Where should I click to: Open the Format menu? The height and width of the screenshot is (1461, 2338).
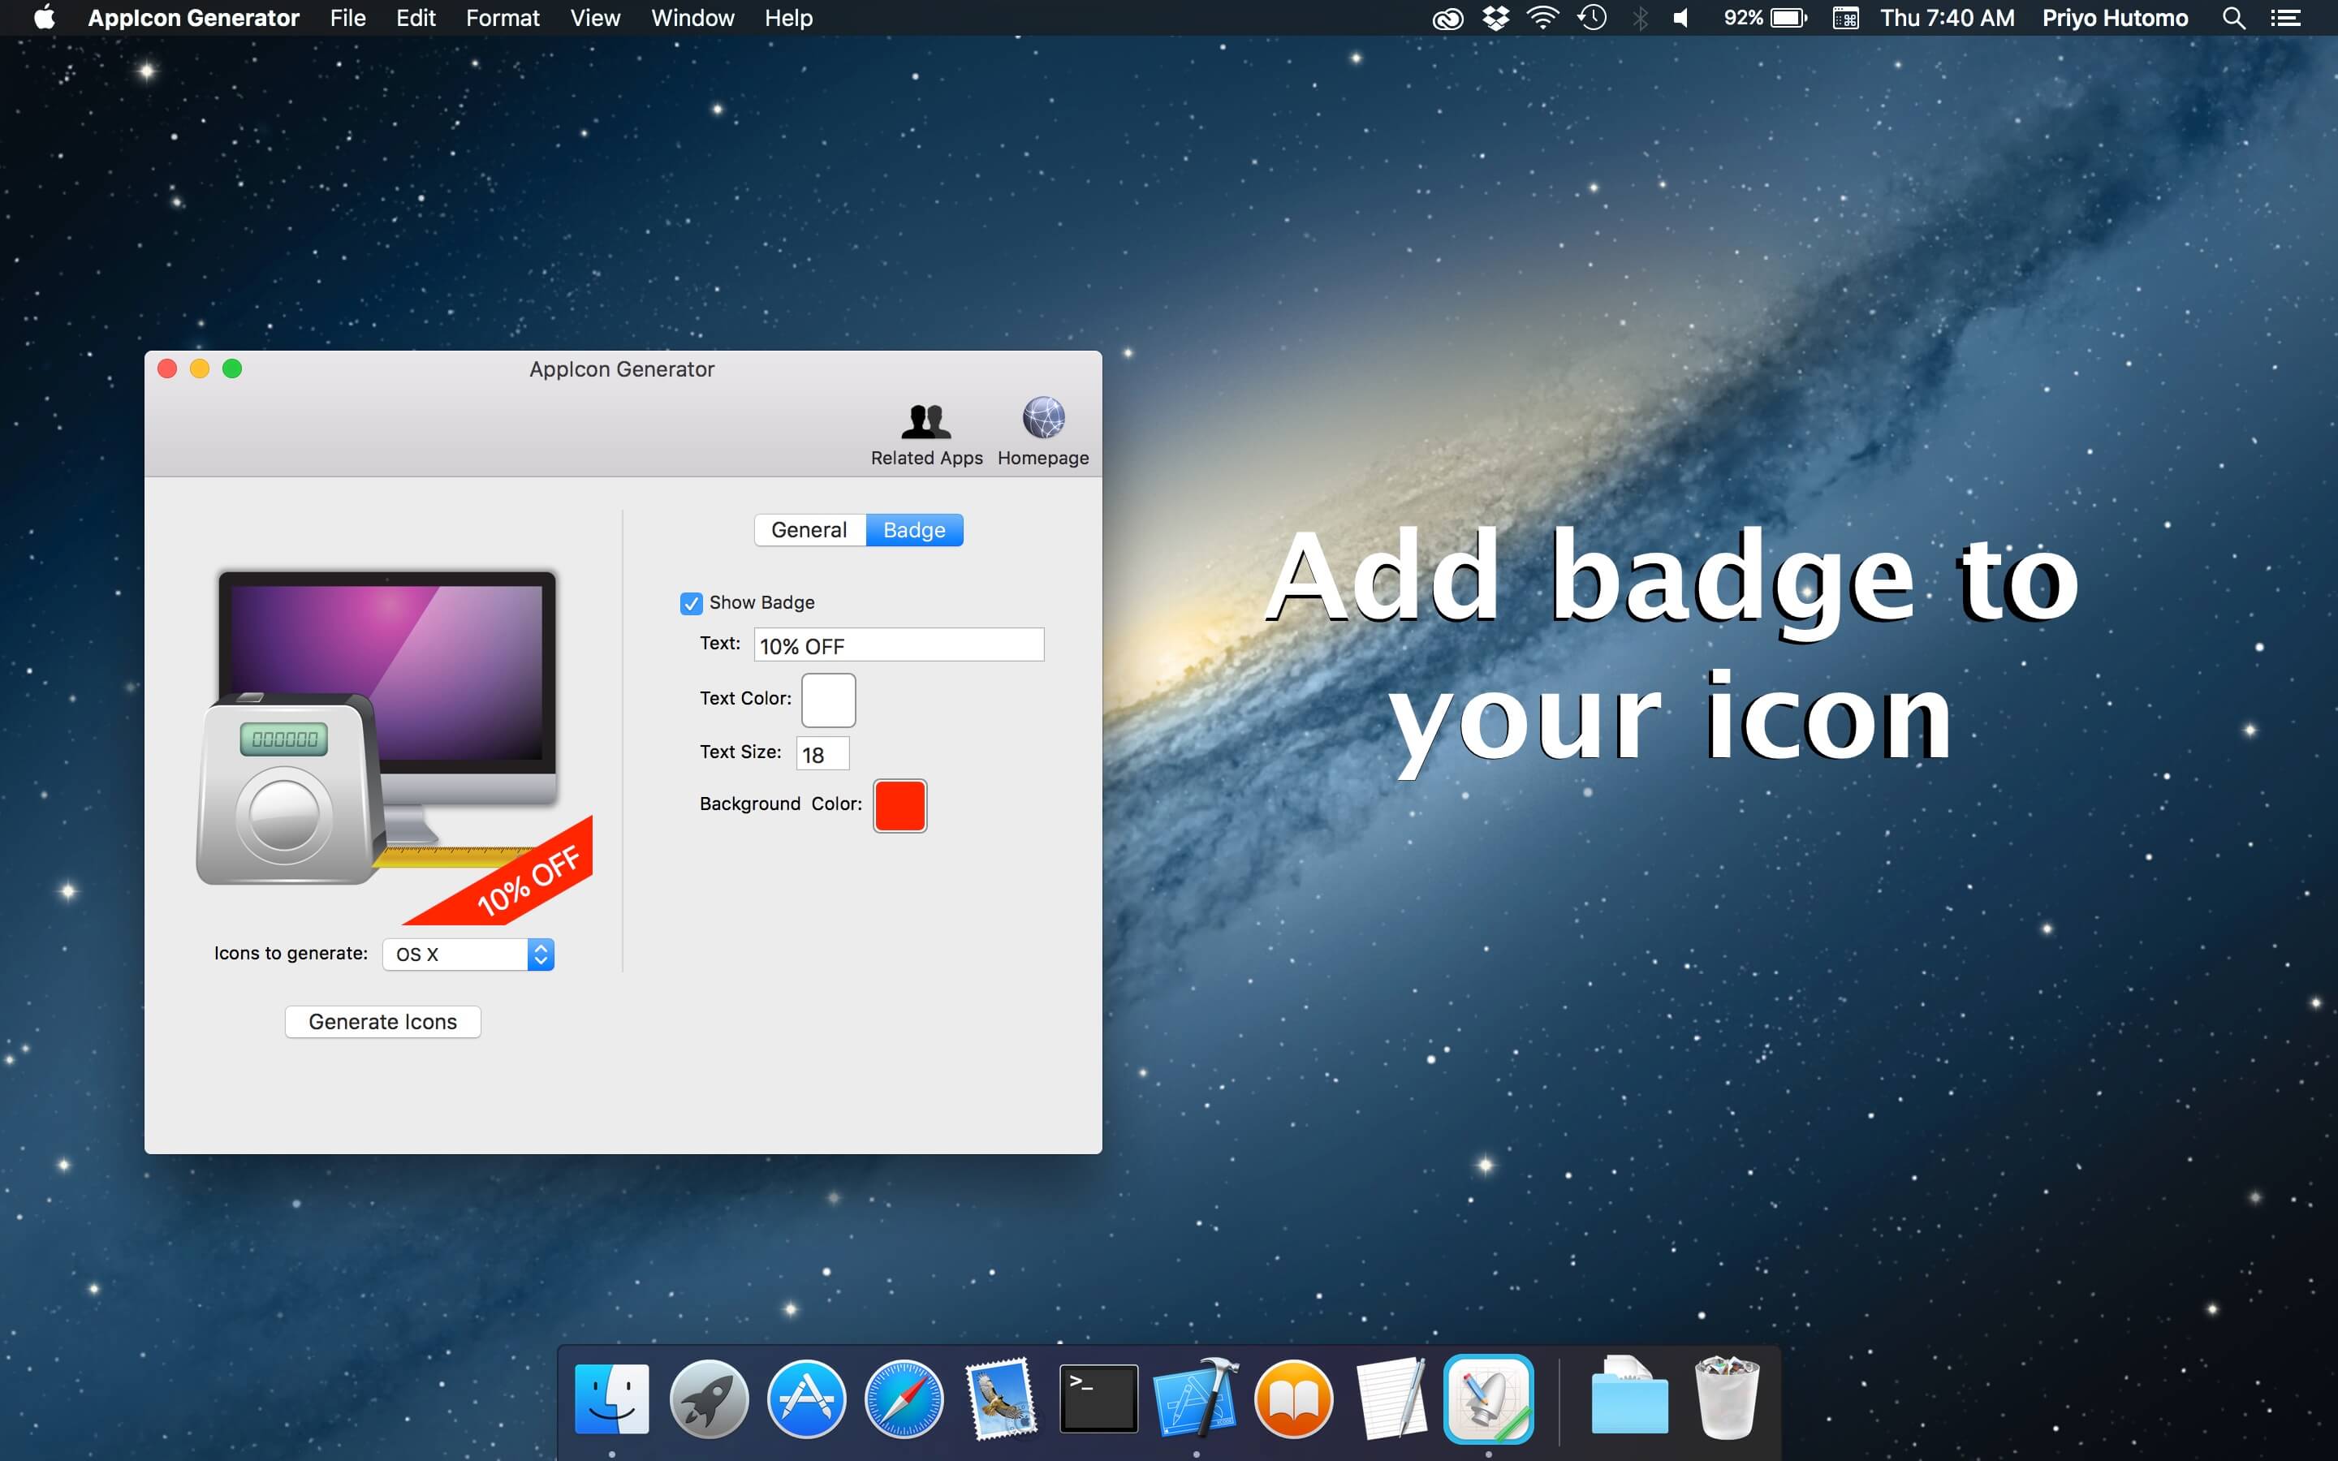click(503, 17)
